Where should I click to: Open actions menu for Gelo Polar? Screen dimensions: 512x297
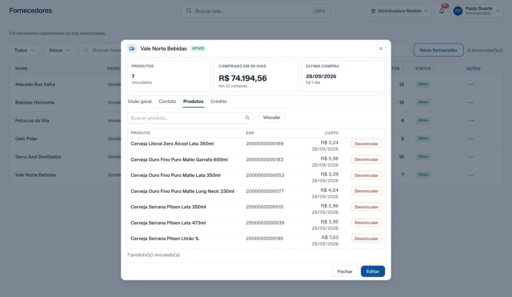471,139
